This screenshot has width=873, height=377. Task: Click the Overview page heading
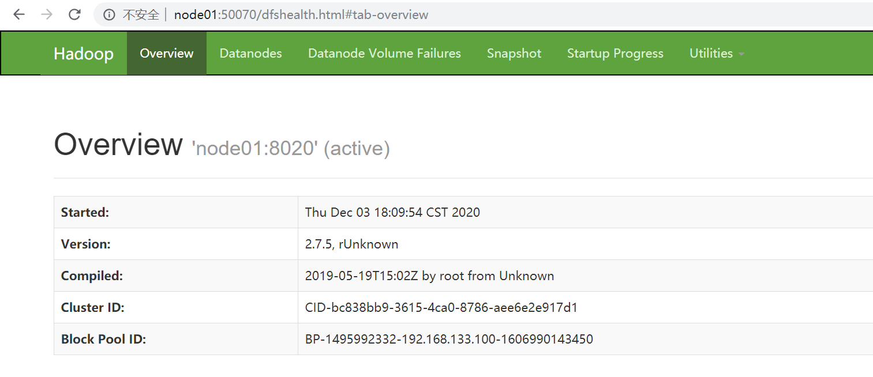[x=118, y=144]
